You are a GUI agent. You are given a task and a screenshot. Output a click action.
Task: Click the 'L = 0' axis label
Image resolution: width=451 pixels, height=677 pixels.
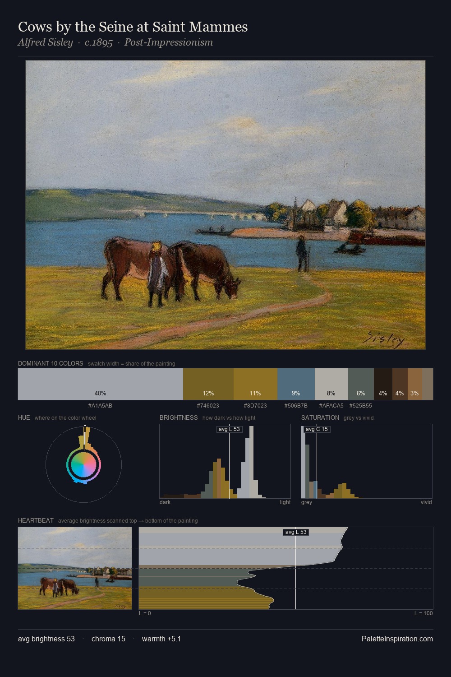tap(145, 613)
